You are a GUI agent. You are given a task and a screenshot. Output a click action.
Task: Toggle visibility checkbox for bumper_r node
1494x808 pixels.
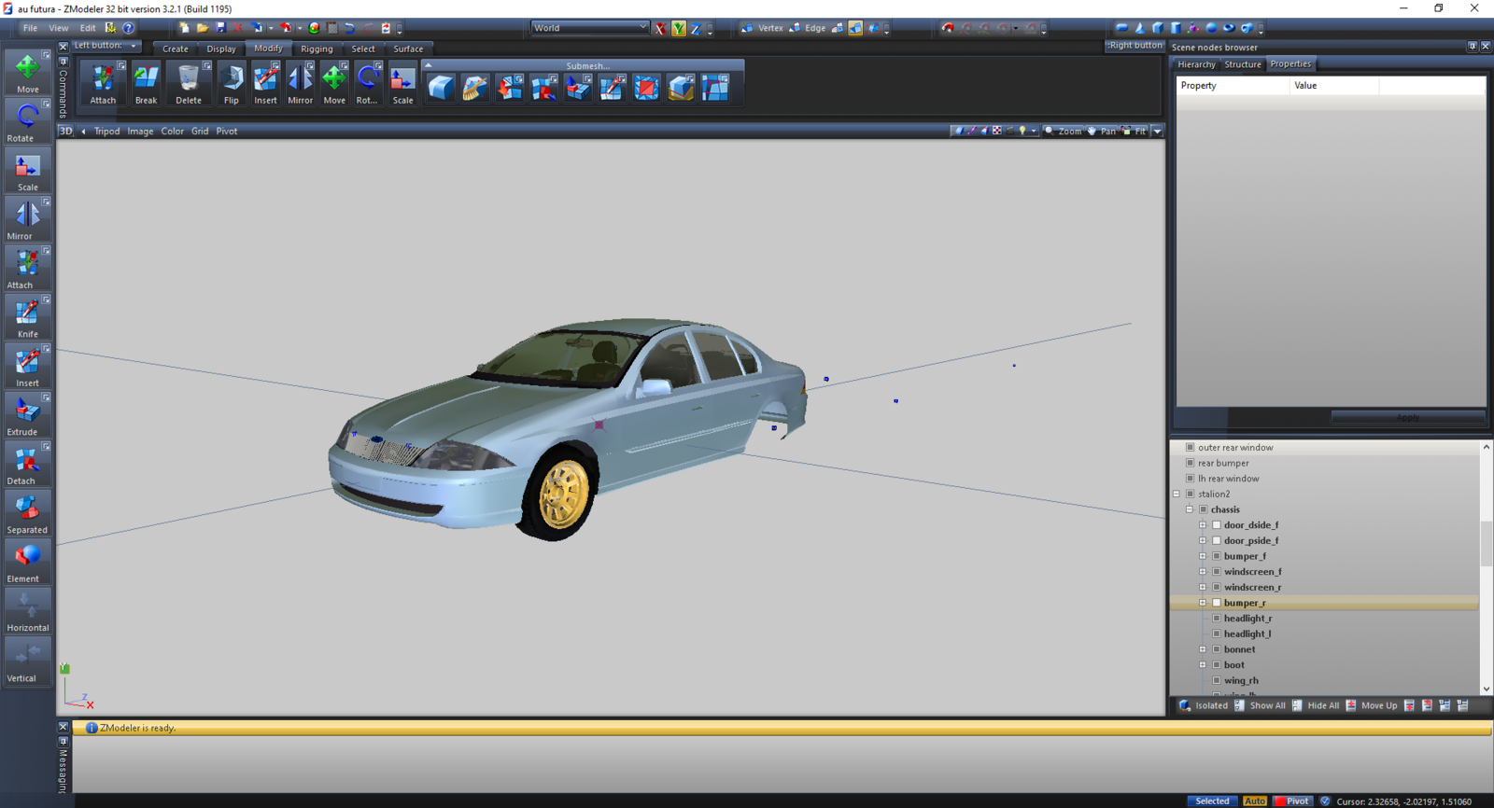(x=1217, y=603)
